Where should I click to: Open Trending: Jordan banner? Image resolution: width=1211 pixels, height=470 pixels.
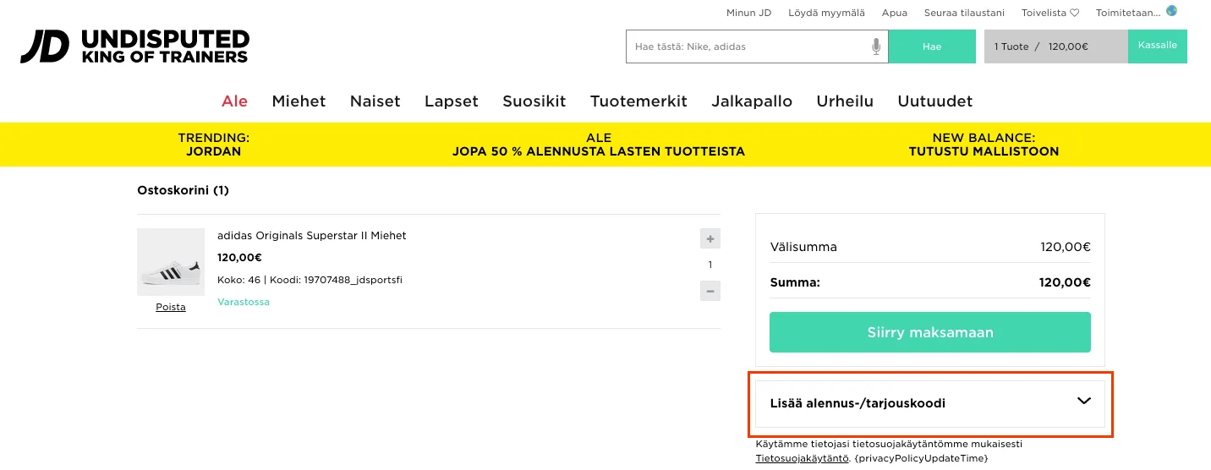pyautogui.click(x=214, y=145)
